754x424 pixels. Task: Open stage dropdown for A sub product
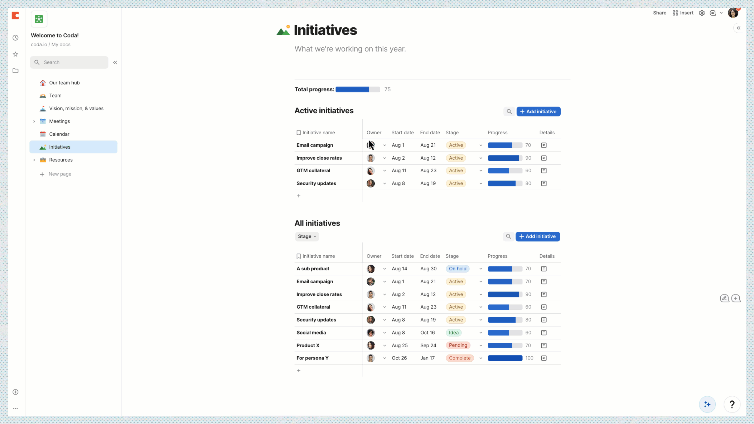coord(481,269)
